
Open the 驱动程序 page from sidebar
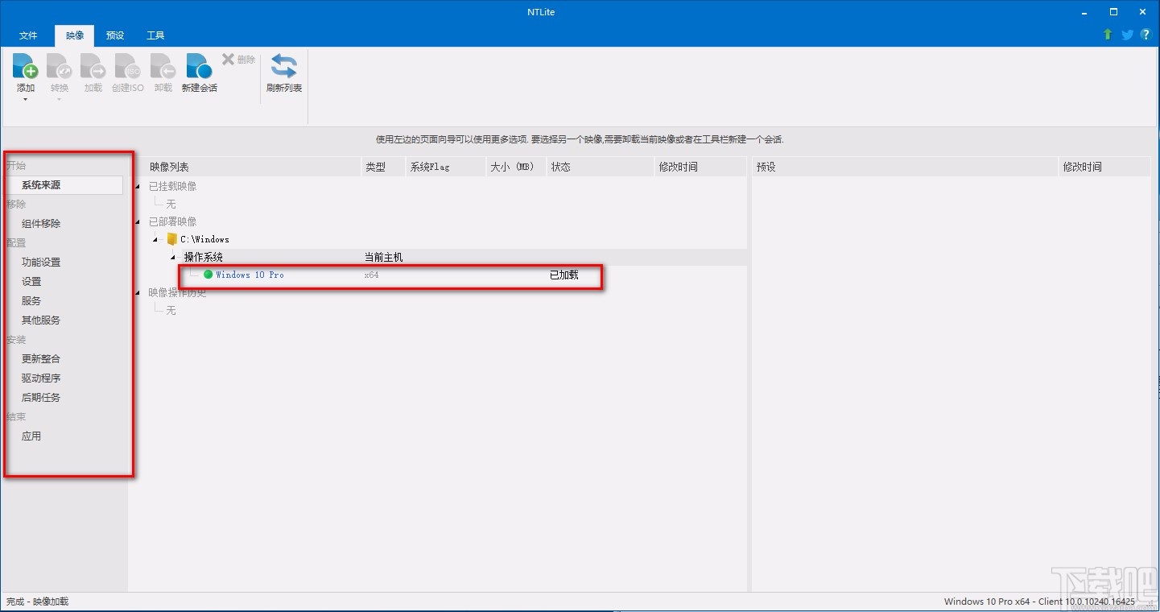pos(41,378)
